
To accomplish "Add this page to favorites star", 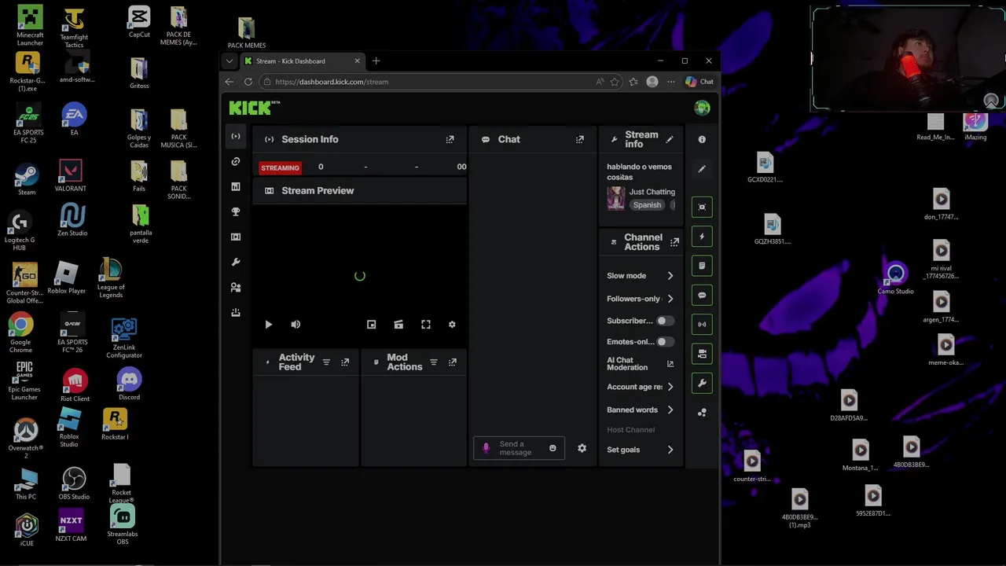I will [x=615, y=82].
